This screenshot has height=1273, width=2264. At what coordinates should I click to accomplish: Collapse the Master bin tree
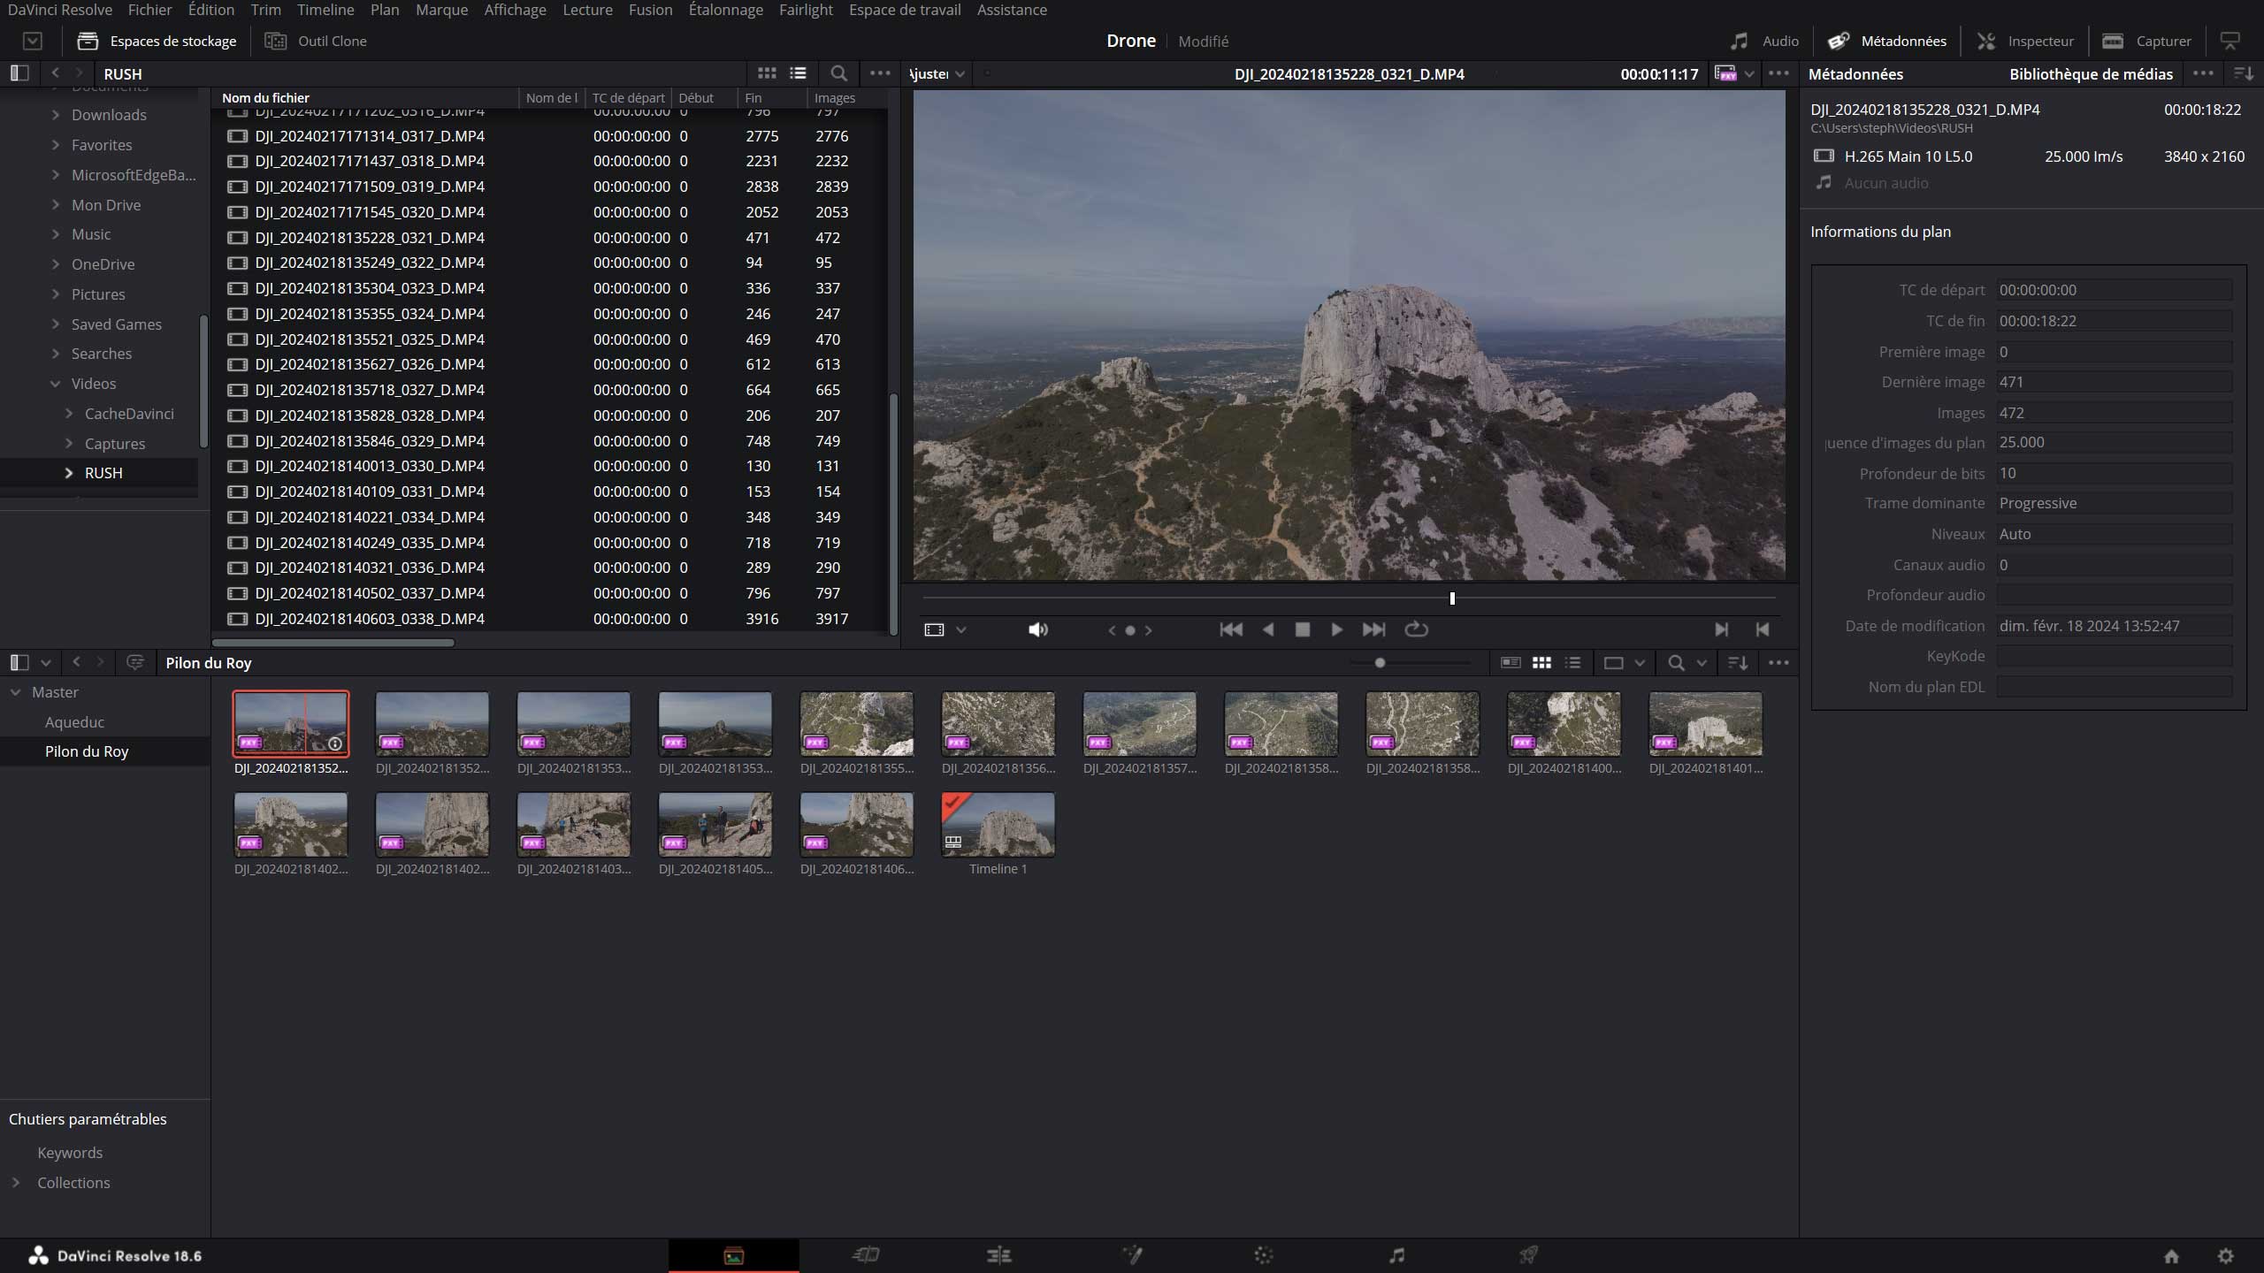click(x=16, y=692)
